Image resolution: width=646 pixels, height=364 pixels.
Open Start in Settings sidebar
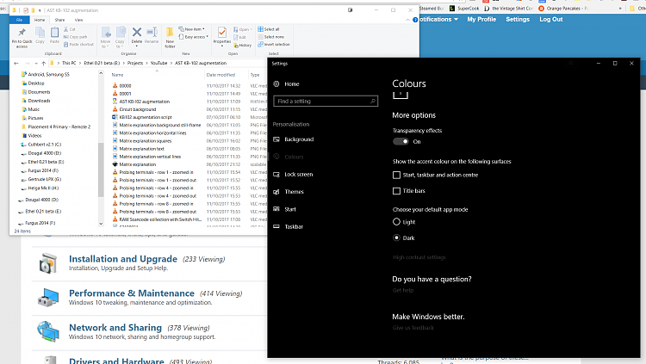point(290,209)
